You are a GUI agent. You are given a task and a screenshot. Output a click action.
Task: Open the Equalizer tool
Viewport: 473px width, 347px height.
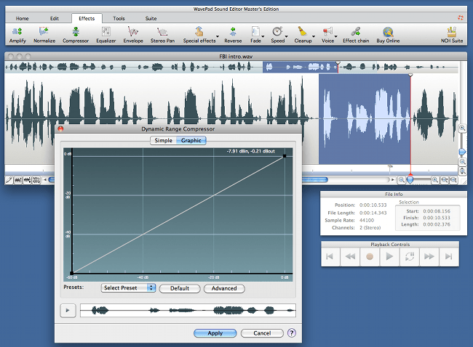click(106, 35)
